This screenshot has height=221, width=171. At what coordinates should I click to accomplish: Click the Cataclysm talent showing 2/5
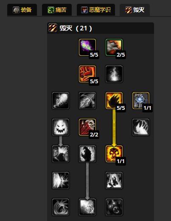114,47
